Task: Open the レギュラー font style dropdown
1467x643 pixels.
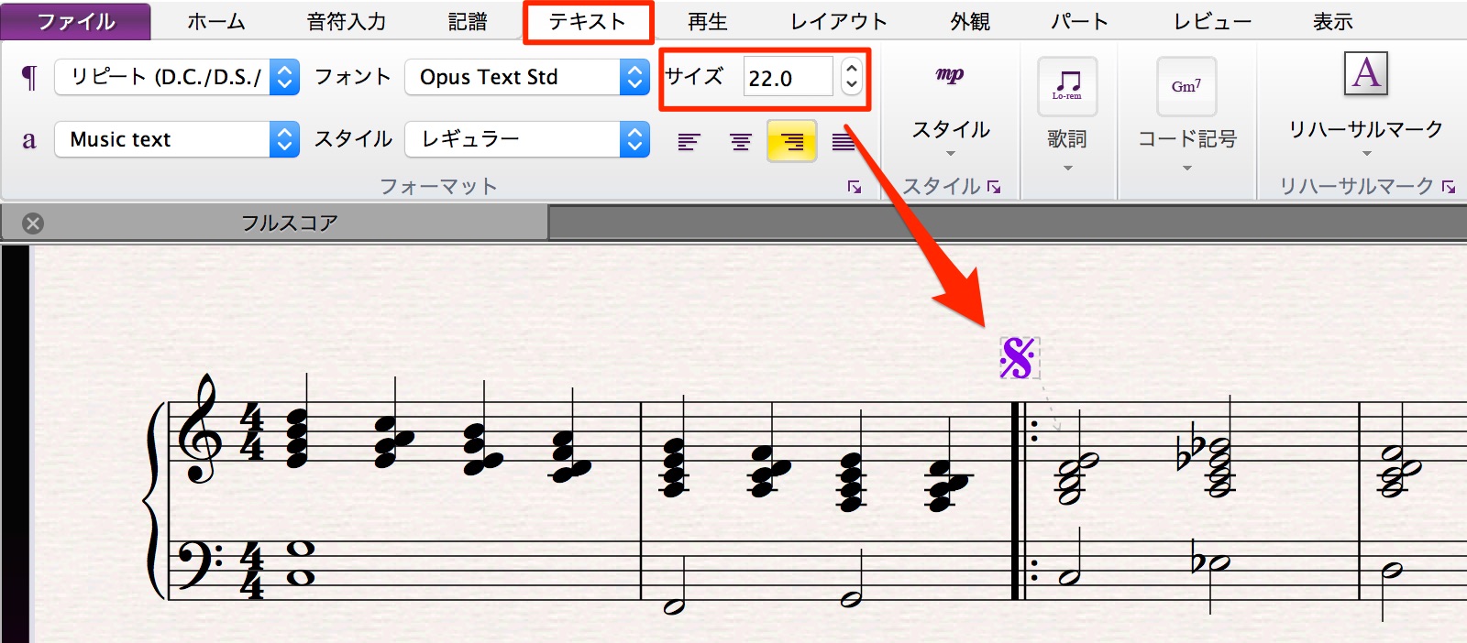Action: point(527,139)
